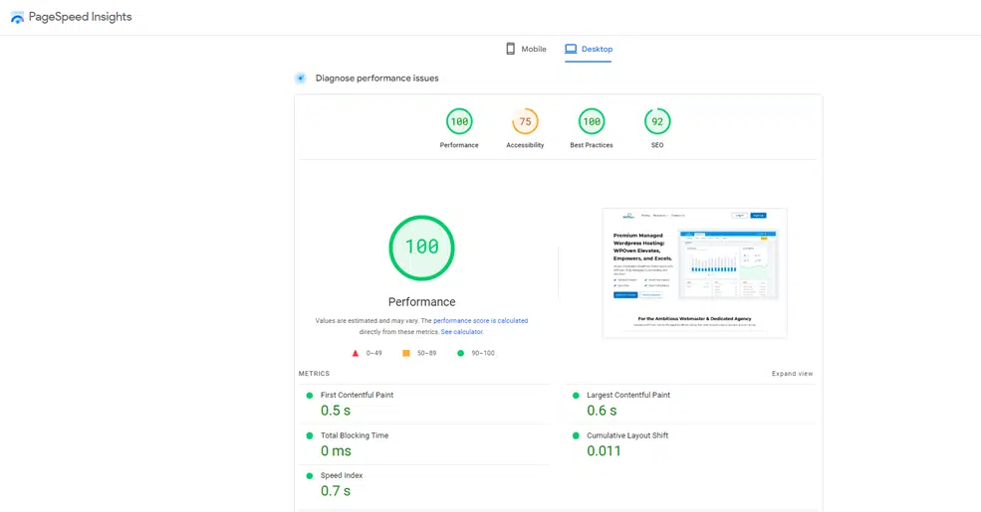Jump to the SEO score gauge
Viewport: 981px width, 512px height.
pyautogui.click(x=657, y=122)
